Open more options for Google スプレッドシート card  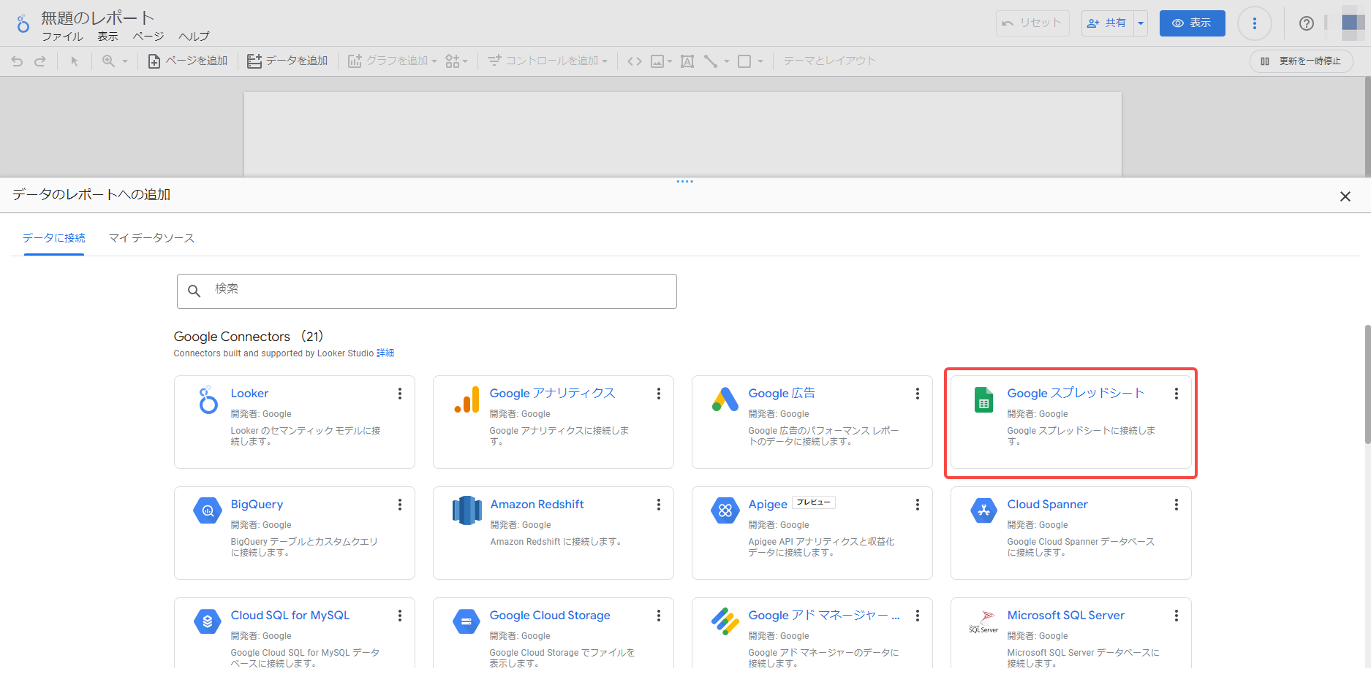[x=1177, y=394]
